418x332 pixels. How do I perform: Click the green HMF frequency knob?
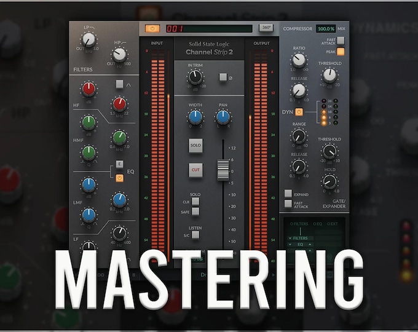pyautogui.click(x=119, y=137)
